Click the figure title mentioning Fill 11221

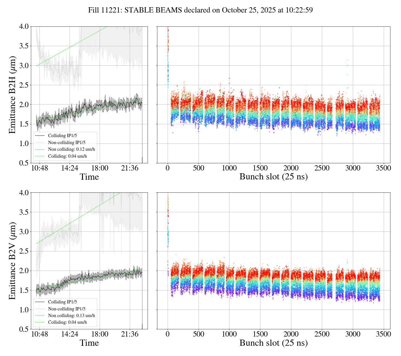[200, 10]
